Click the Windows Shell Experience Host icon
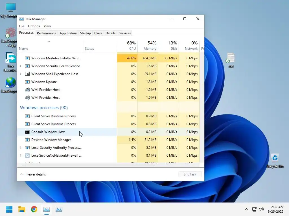This screenshot has height=216, width=289. (x=27, y=74)
